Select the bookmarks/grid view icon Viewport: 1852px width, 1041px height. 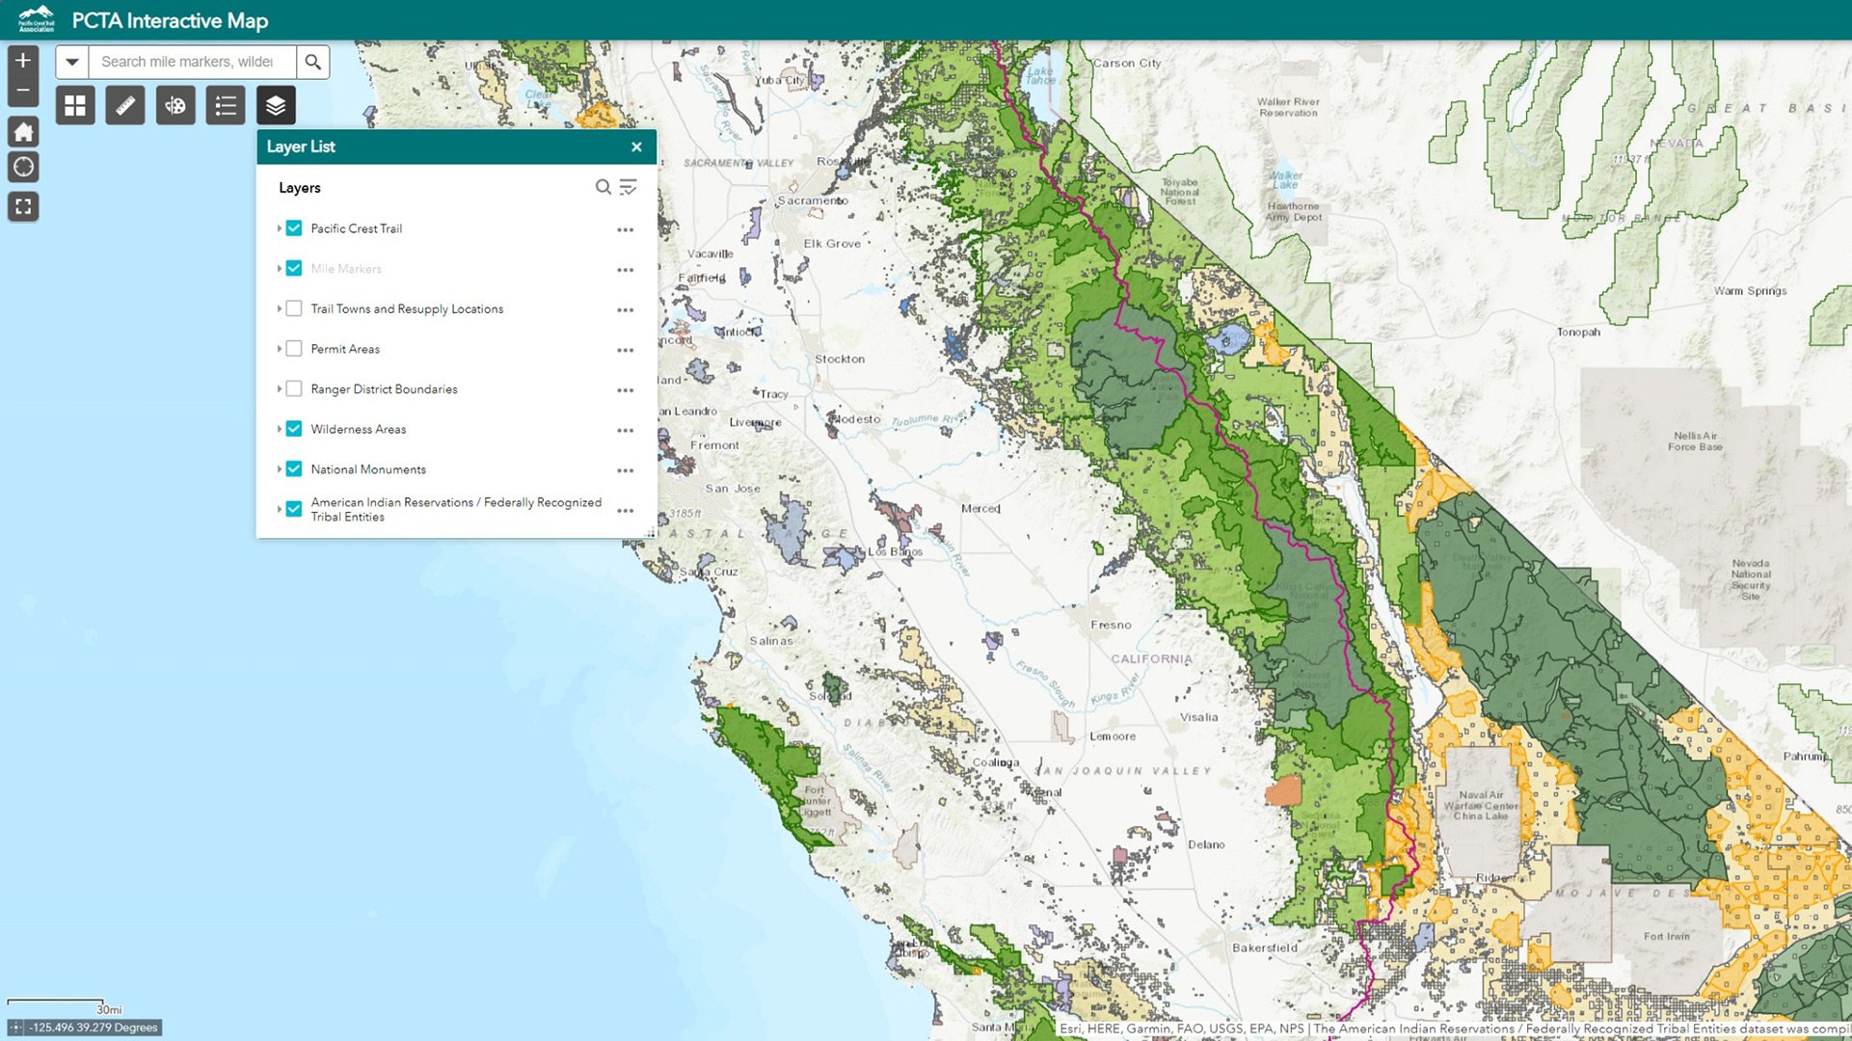point(76,104)
